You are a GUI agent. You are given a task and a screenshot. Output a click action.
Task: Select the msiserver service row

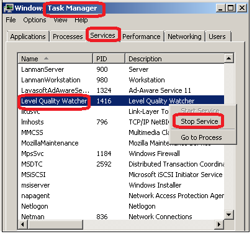click(x=121, y=185)
